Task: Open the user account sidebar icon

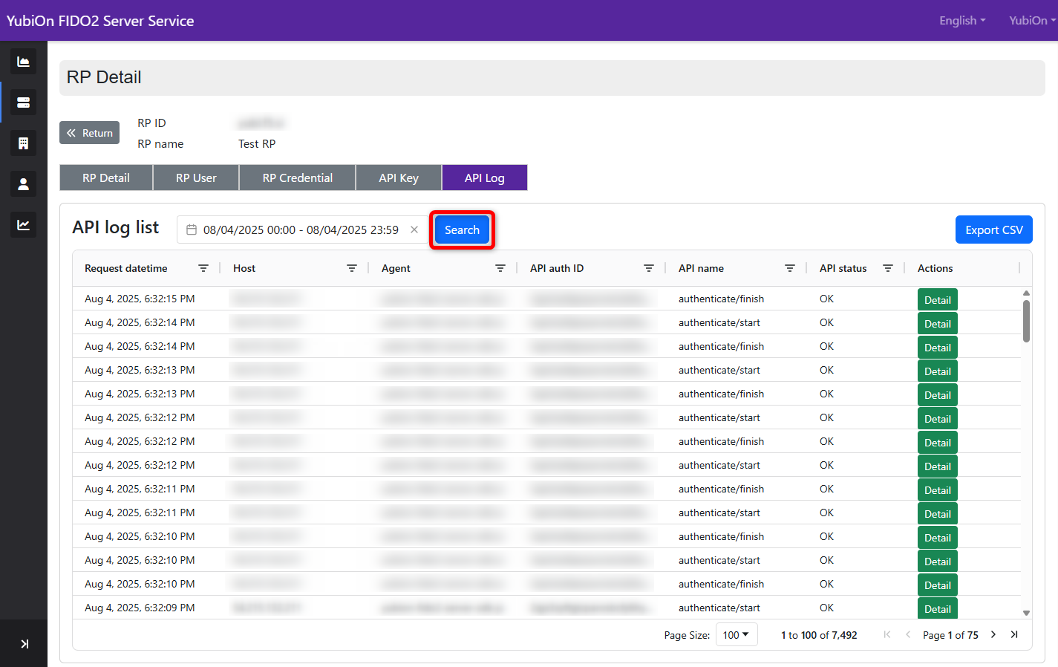Action: (x=23, y=184)
